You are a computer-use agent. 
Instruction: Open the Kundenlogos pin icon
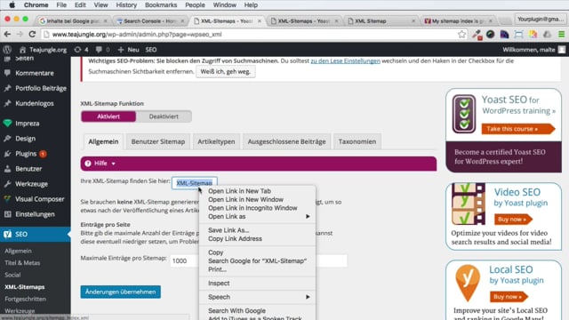pyautogui.click(x=7, y=103)
